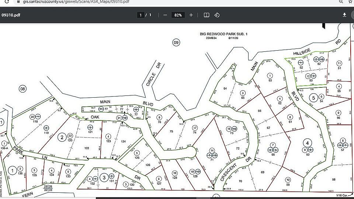Image resolution: width=354 pixels, height=199 pixels.
Task: Click the OAK street label
Action: click(95, 117)
